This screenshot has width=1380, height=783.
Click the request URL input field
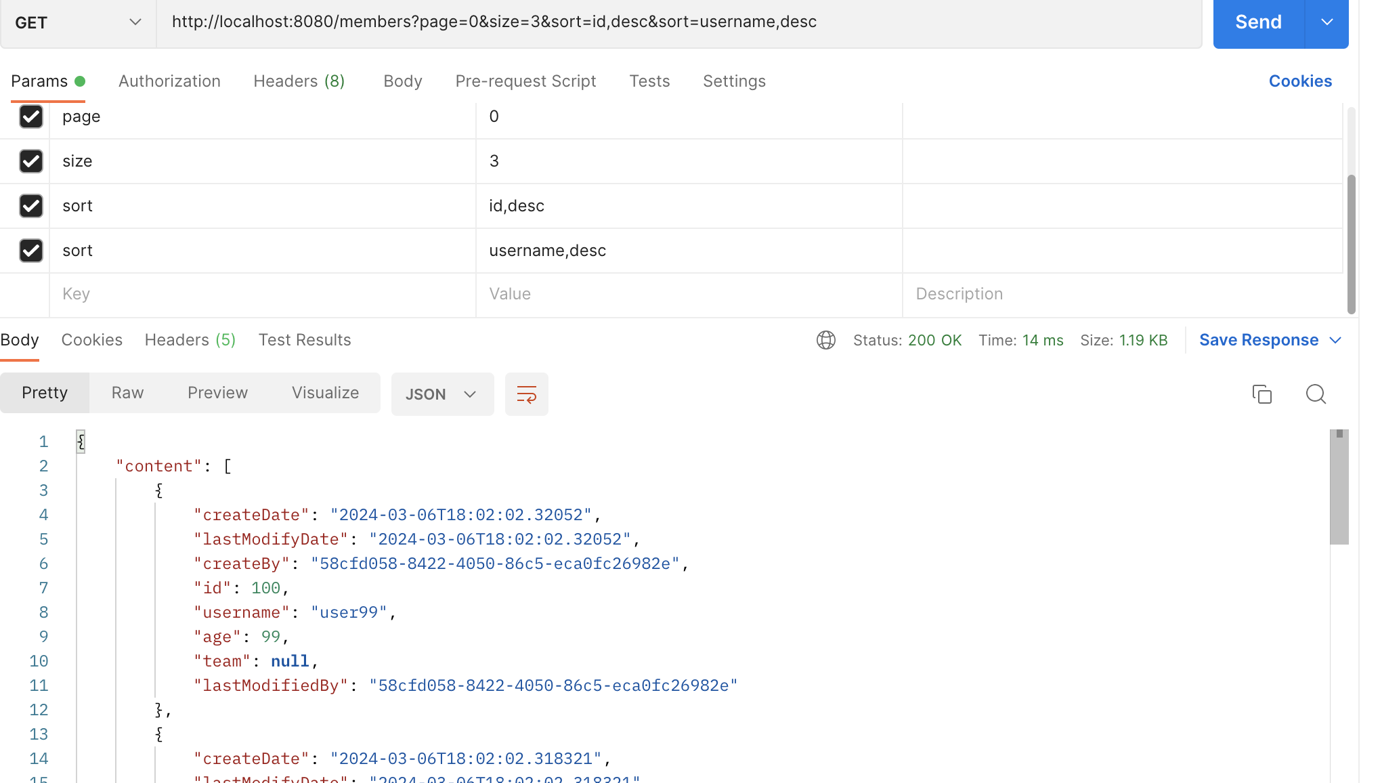click(677, 22)
